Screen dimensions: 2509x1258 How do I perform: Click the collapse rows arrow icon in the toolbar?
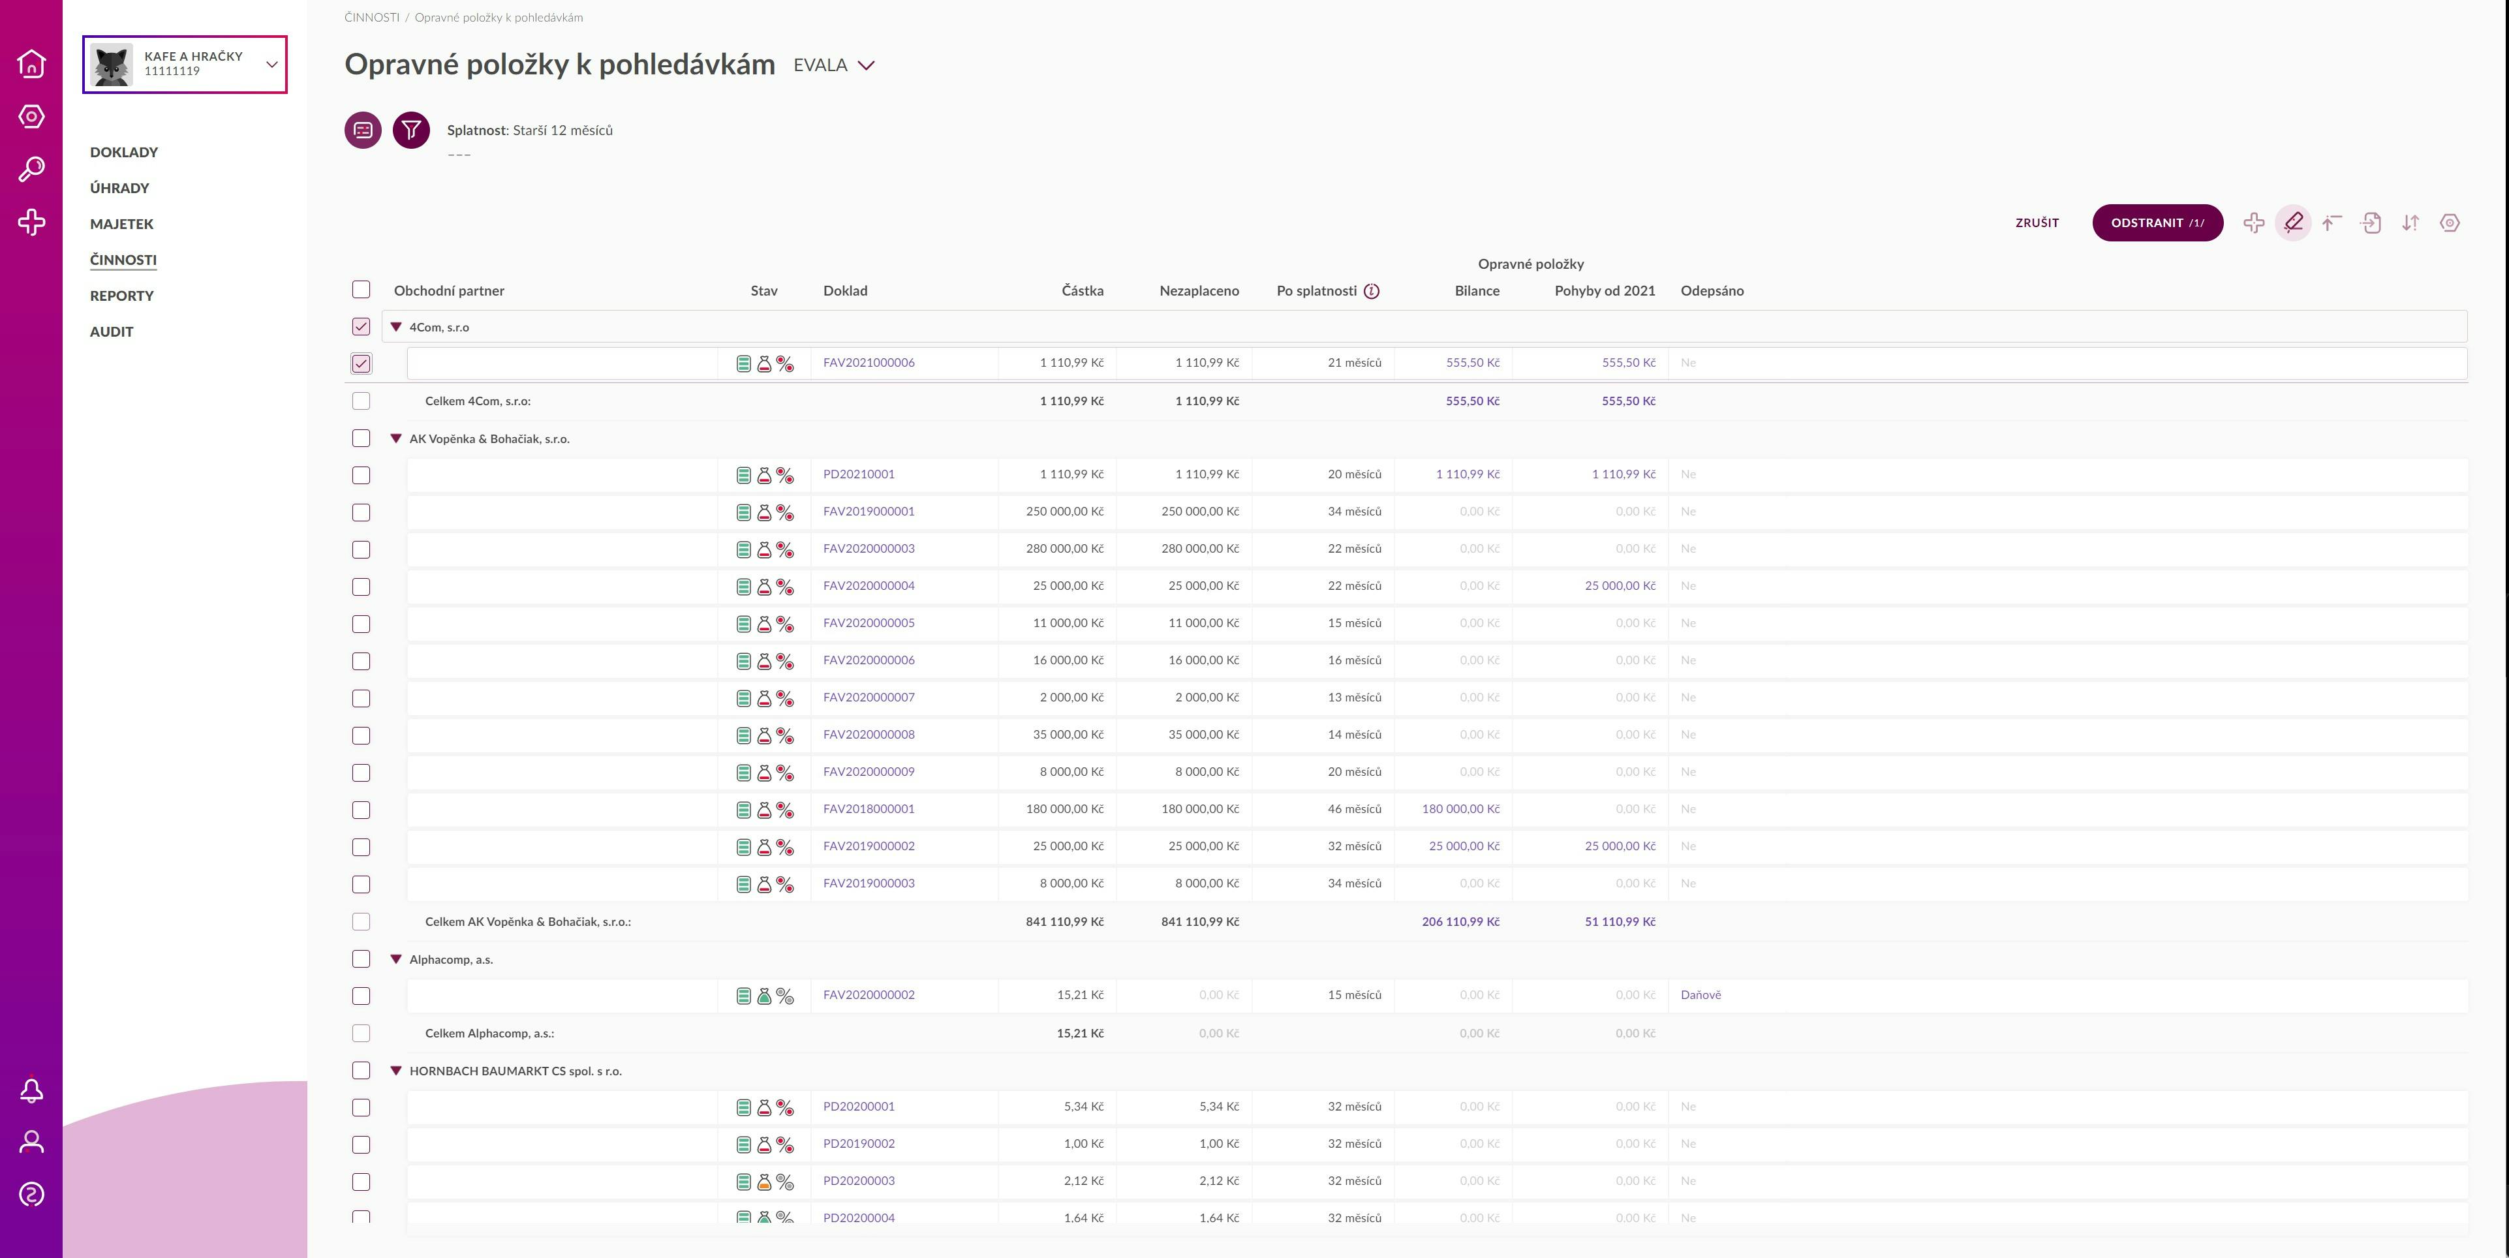(x=2332, y=223)
